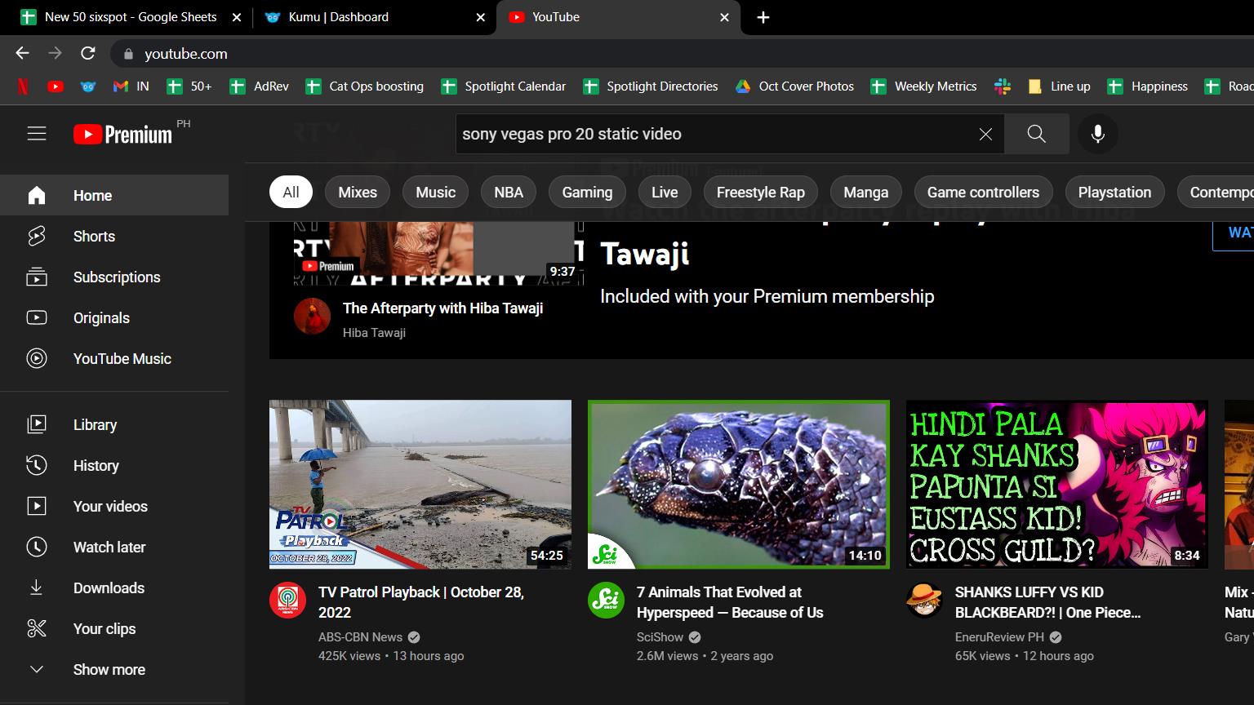Viewport: 1254px width, 705px height.
Task: Expand sidebar with Show more
Action: pos(109,670)
